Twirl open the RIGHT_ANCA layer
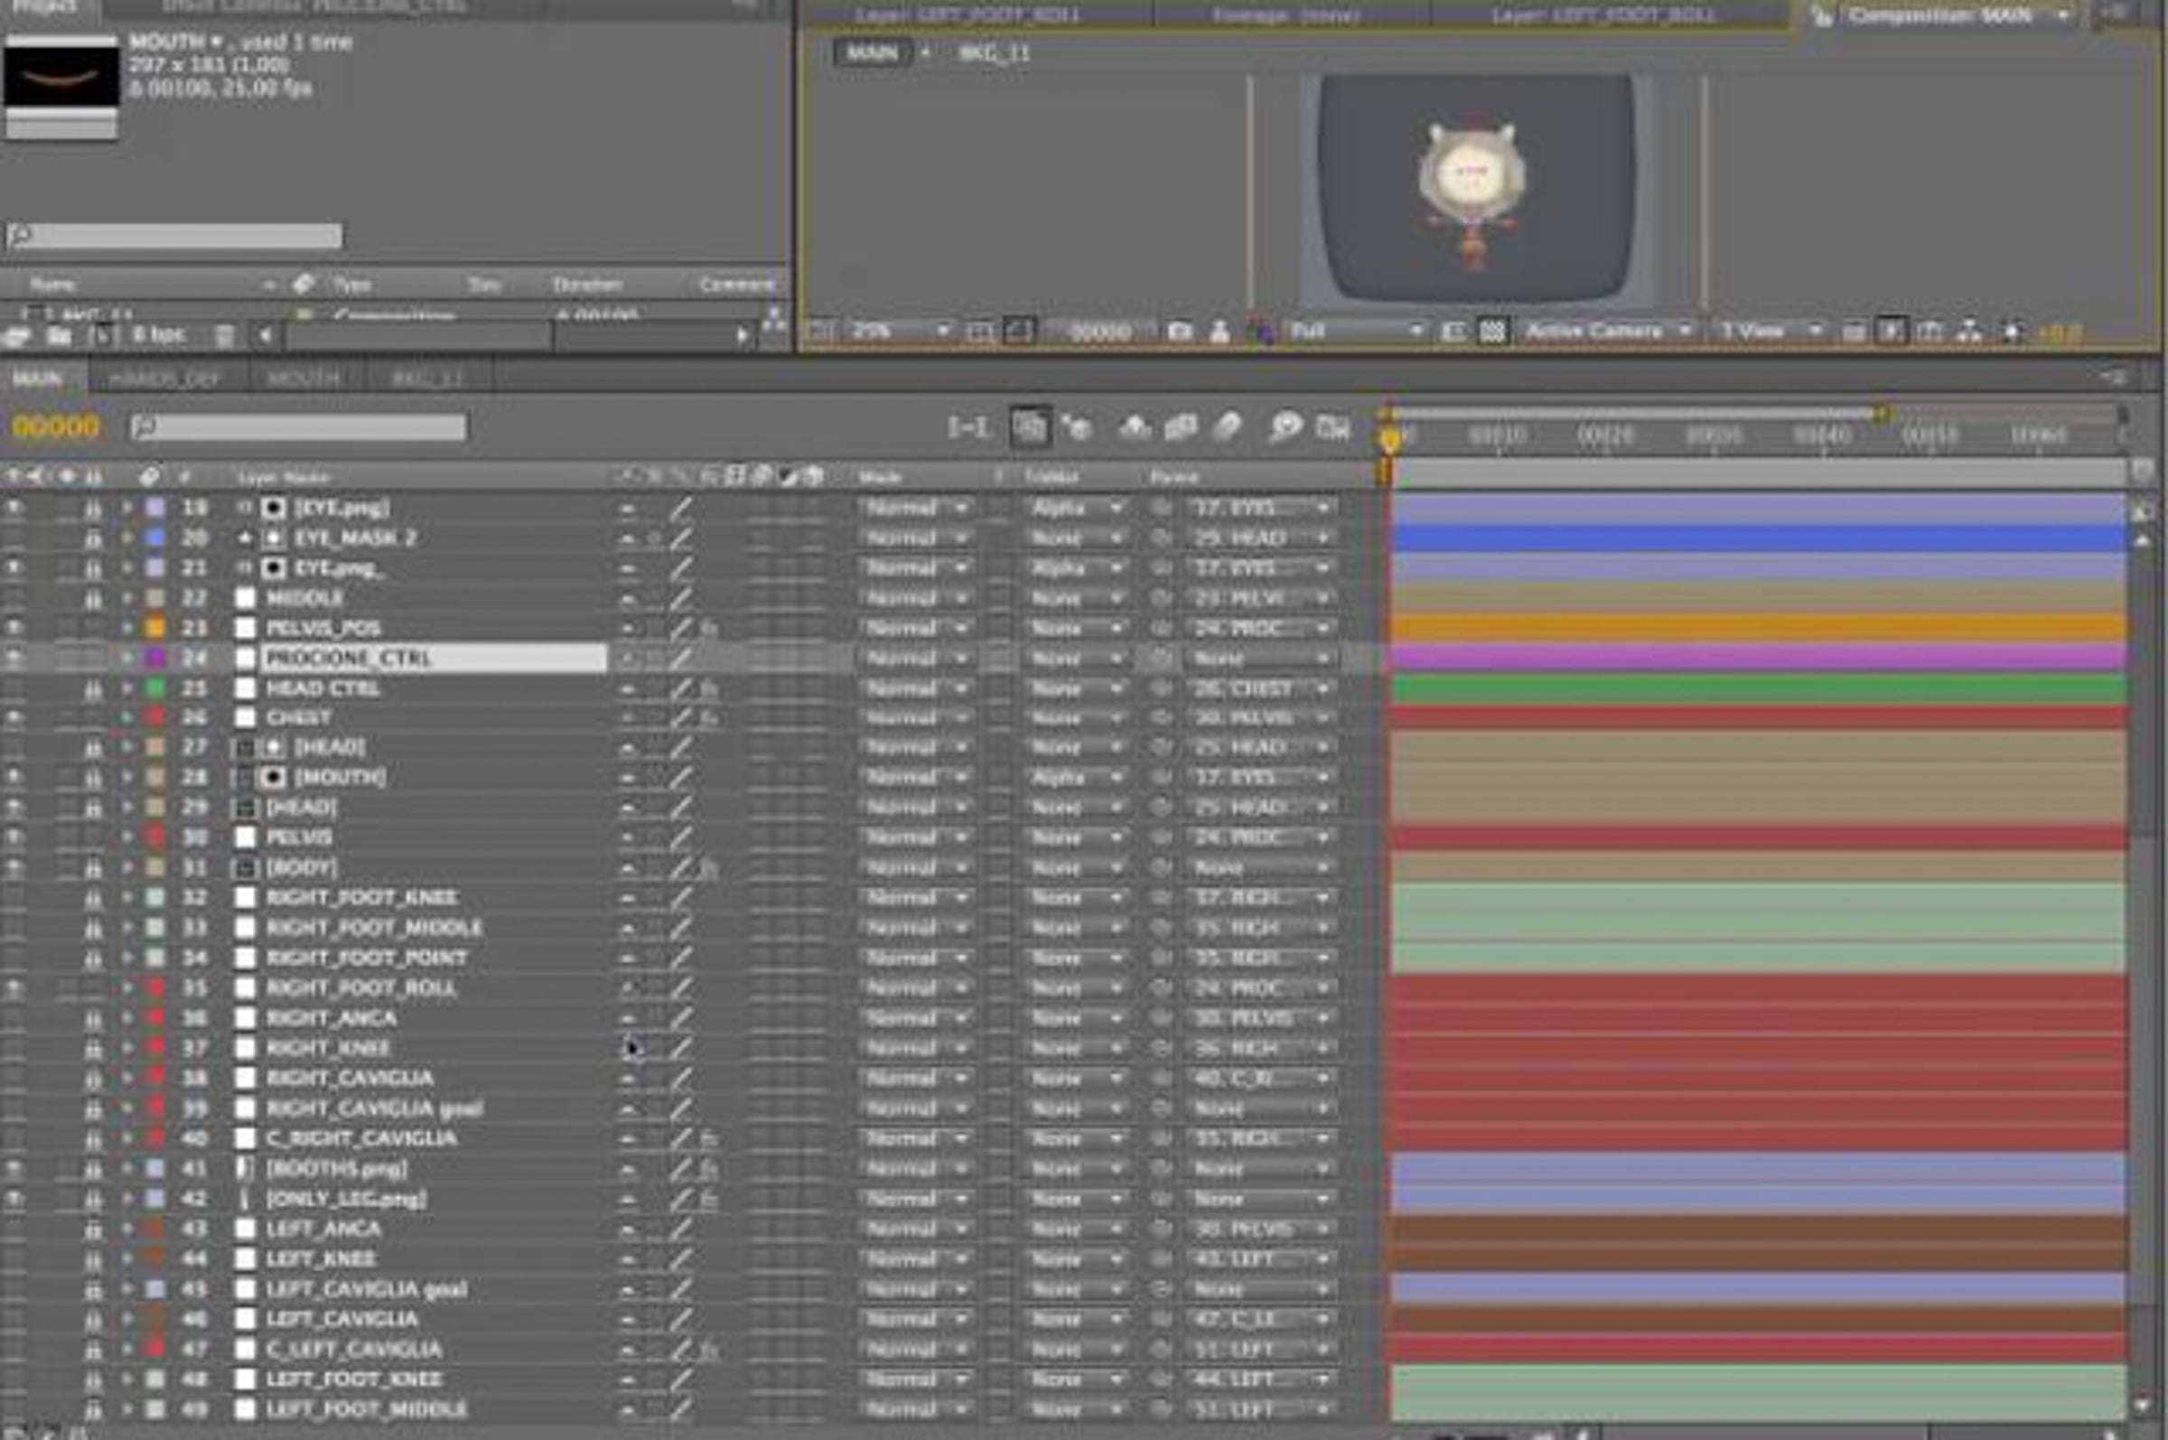 pyautogui.click(x=126, y=1017)
